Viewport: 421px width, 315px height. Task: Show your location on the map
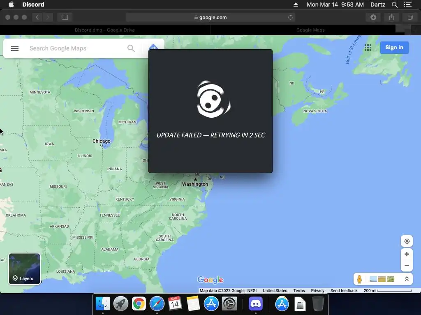coord(407,241)
